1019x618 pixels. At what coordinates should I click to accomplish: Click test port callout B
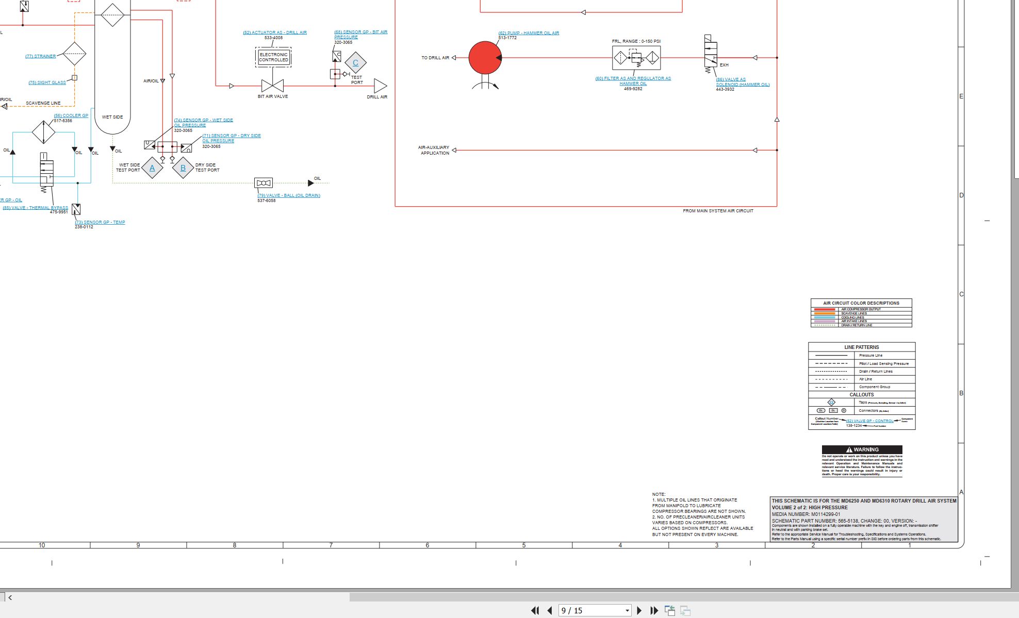(183, 168)
